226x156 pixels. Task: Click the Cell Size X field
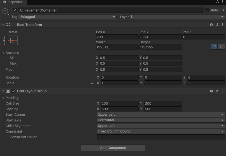(120, 103)
